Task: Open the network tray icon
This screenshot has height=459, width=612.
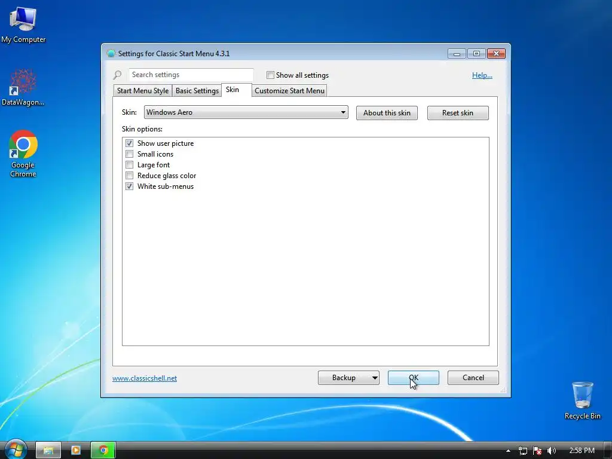Action: click(x=522, y=451)
